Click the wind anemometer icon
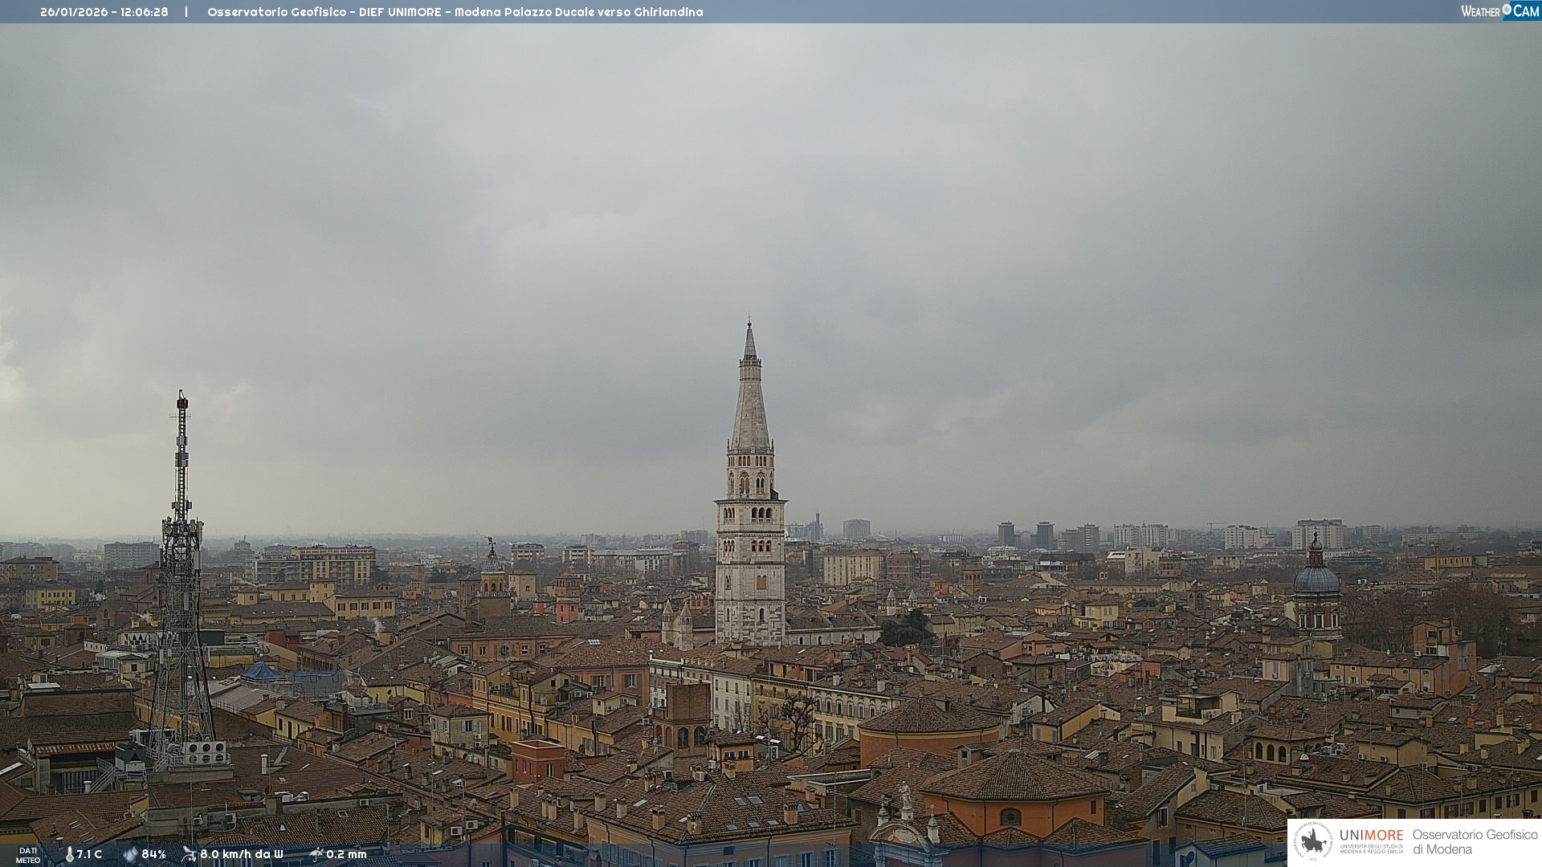 (189, 854)
